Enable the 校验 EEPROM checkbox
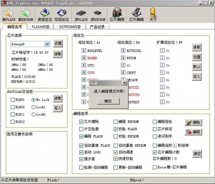Viewport: 215px width, 184px height. [115, 136]
